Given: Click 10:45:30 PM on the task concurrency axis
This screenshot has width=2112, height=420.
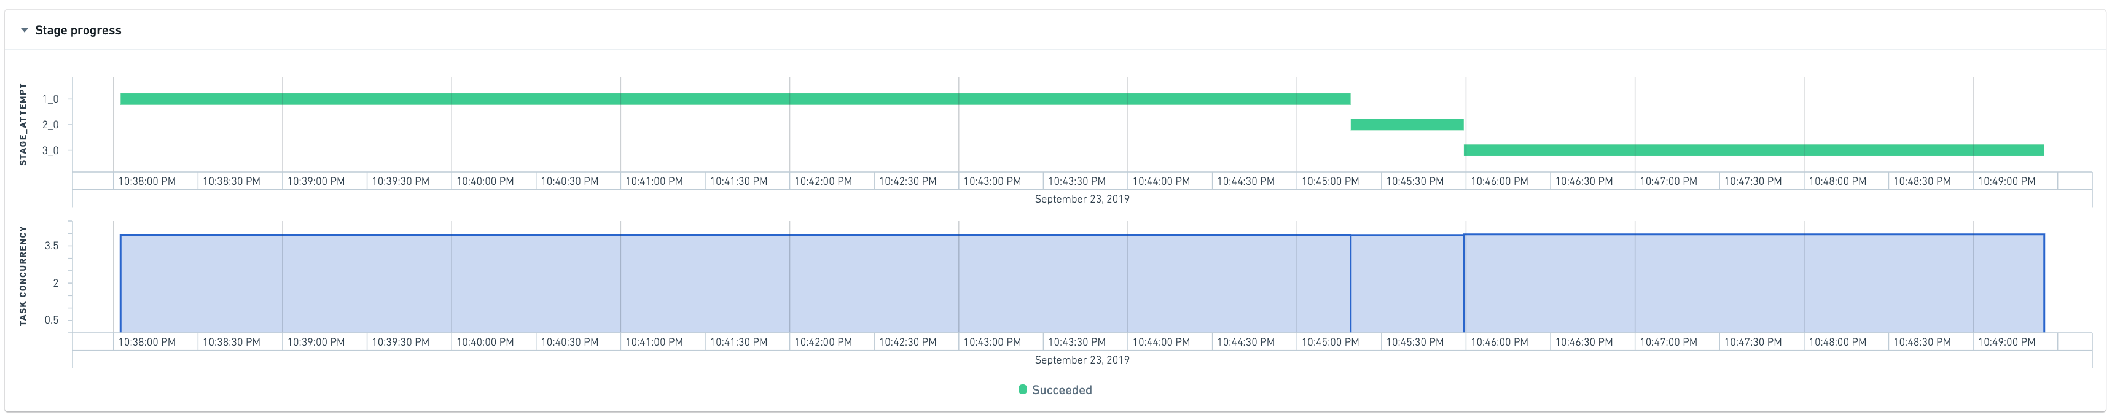Looking at the screenshot, I should pyautogui.click(x=1414, y=342).
